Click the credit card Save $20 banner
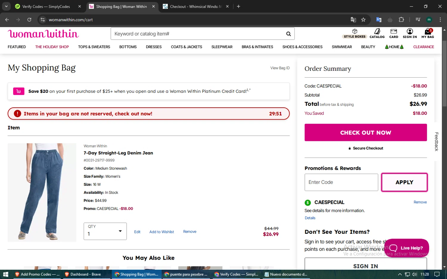 tap(148, 91)
